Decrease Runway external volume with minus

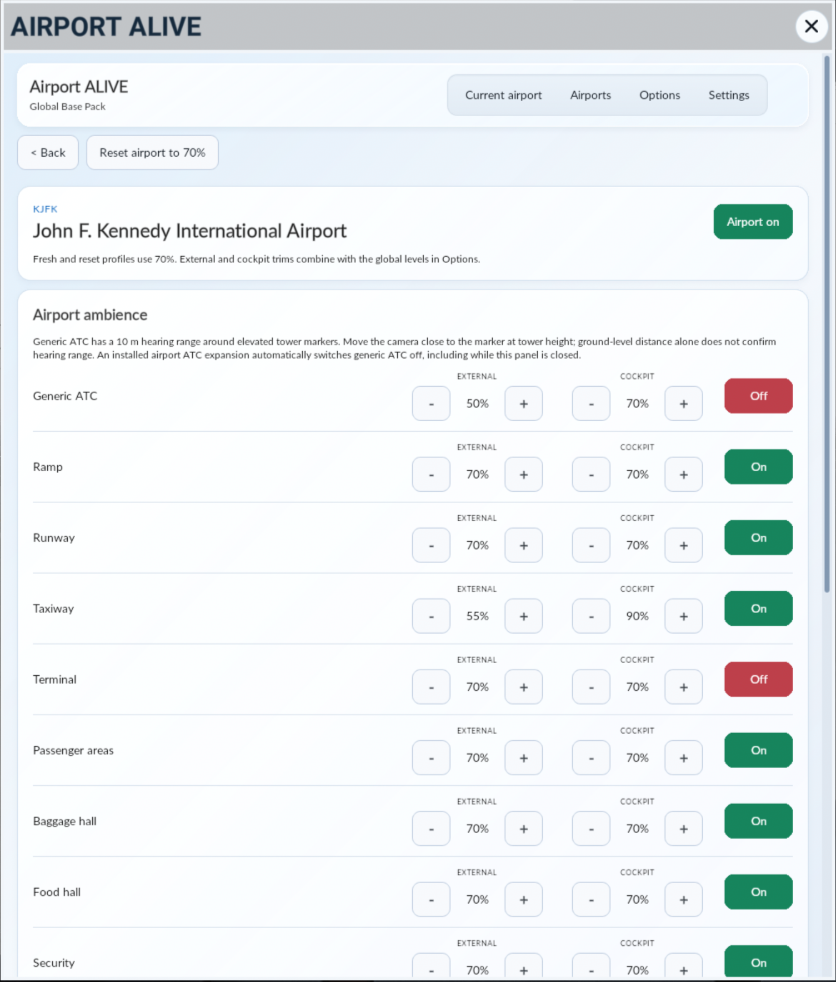point(431,545)
